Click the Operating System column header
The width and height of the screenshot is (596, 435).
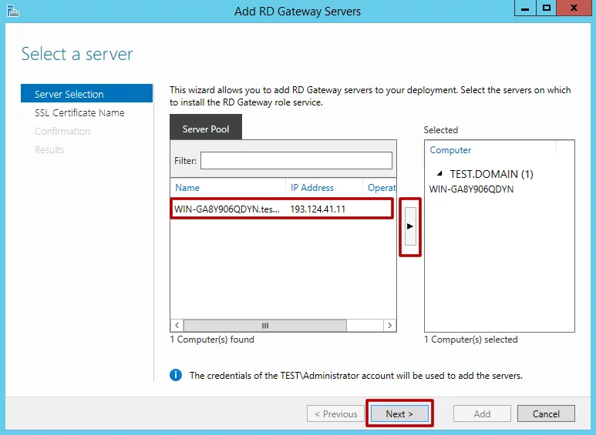click(381, 187)
